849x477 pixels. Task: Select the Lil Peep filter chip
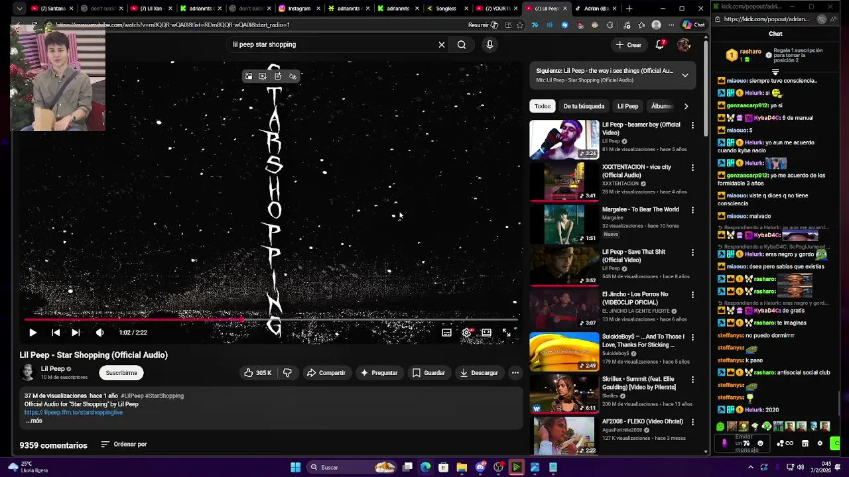coord(627,106)
